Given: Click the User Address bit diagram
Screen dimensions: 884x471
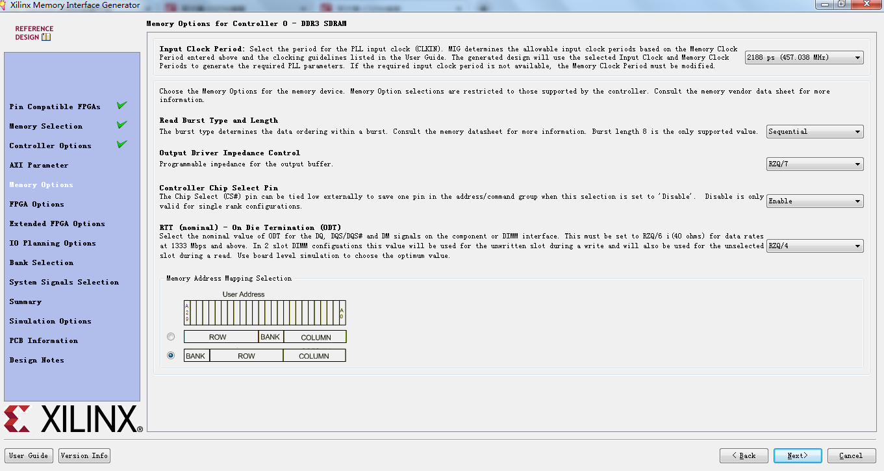Looking at the screenshot, I should [x=265, y=312].
